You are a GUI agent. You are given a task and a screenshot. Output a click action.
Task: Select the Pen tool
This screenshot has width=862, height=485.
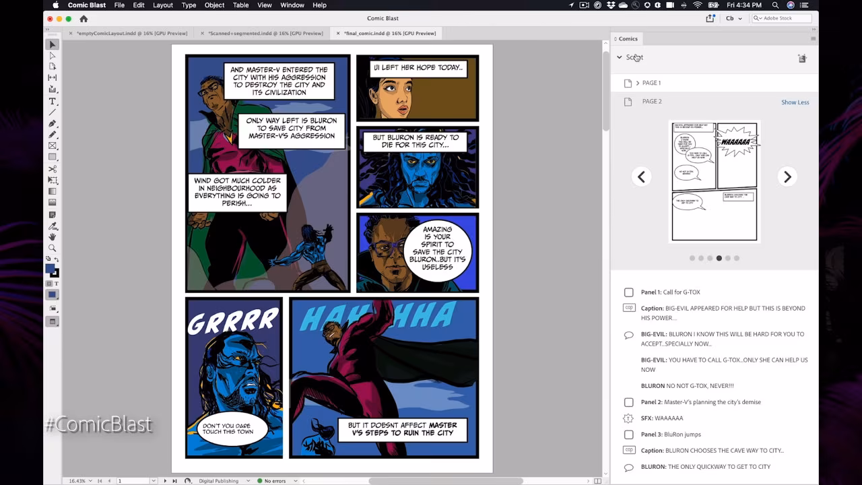52,124
